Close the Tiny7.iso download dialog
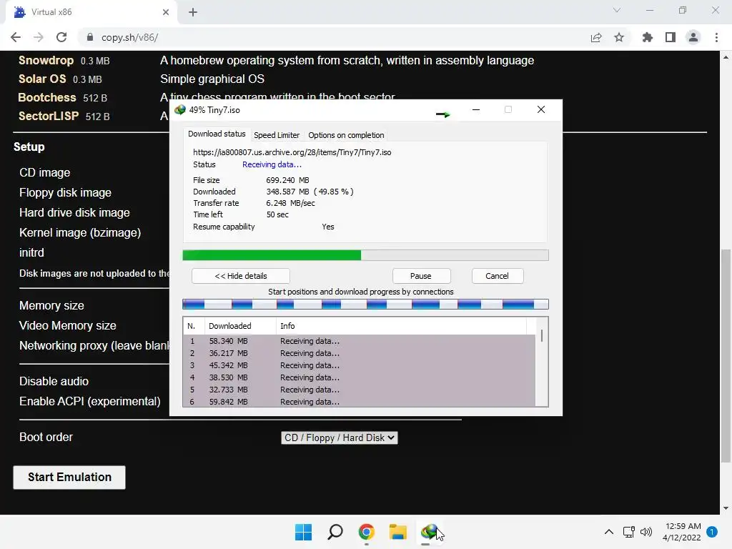732x549 pixels. coord(541,109)
